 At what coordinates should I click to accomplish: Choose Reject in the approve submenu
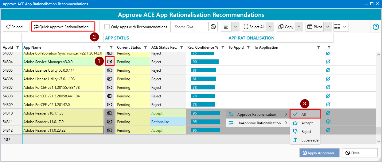[305, 132]
